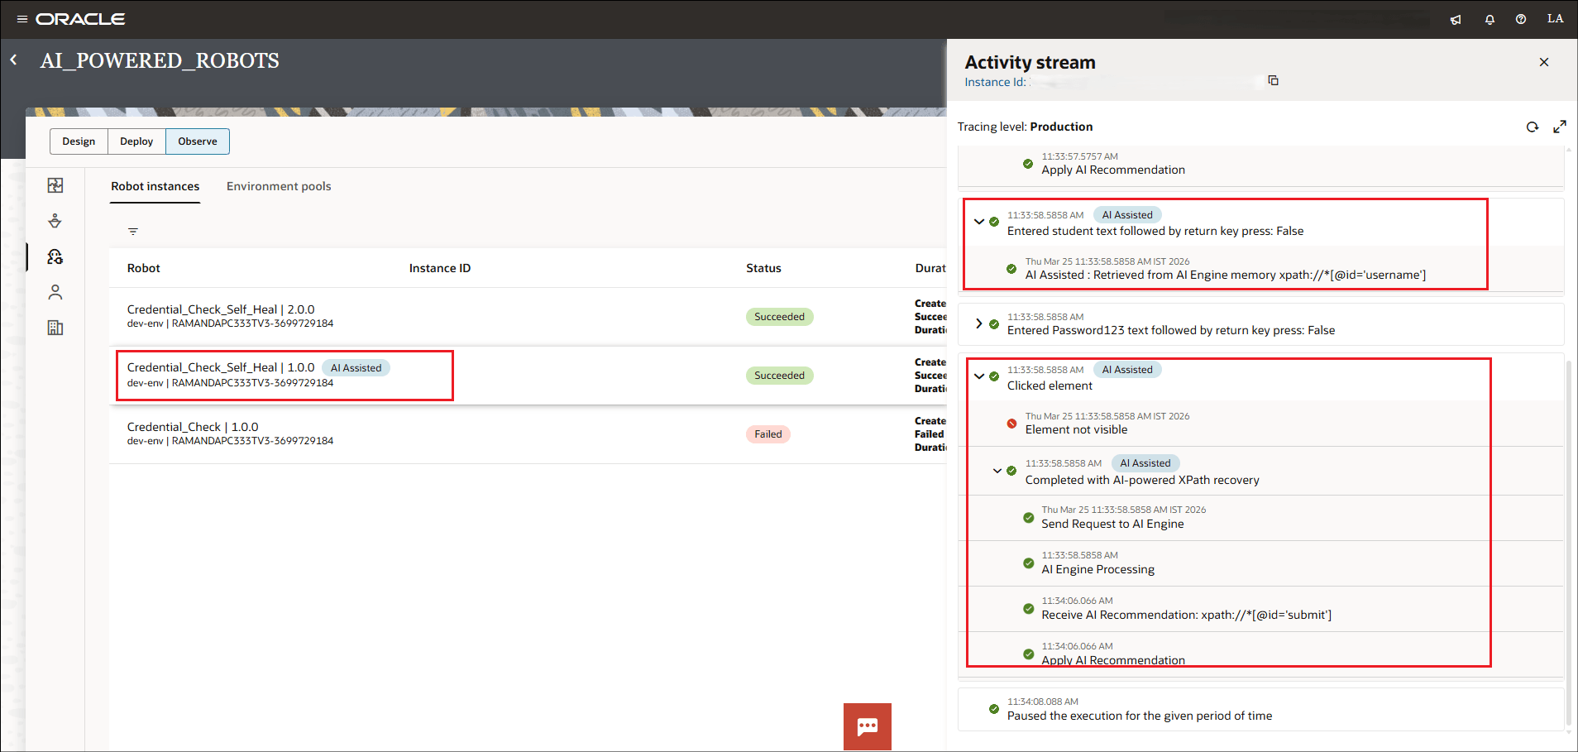
Task: Open the Credential_Check_Self_Heal | 1.0.0 robot row
Action: pos(528,376)
